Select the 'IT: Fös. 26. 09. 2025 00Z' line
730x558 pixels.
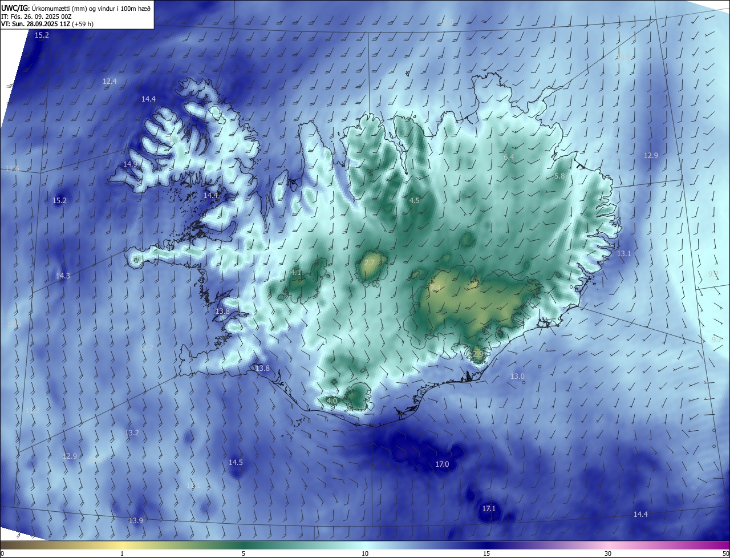pyautogui.click(x=38, y=17)
